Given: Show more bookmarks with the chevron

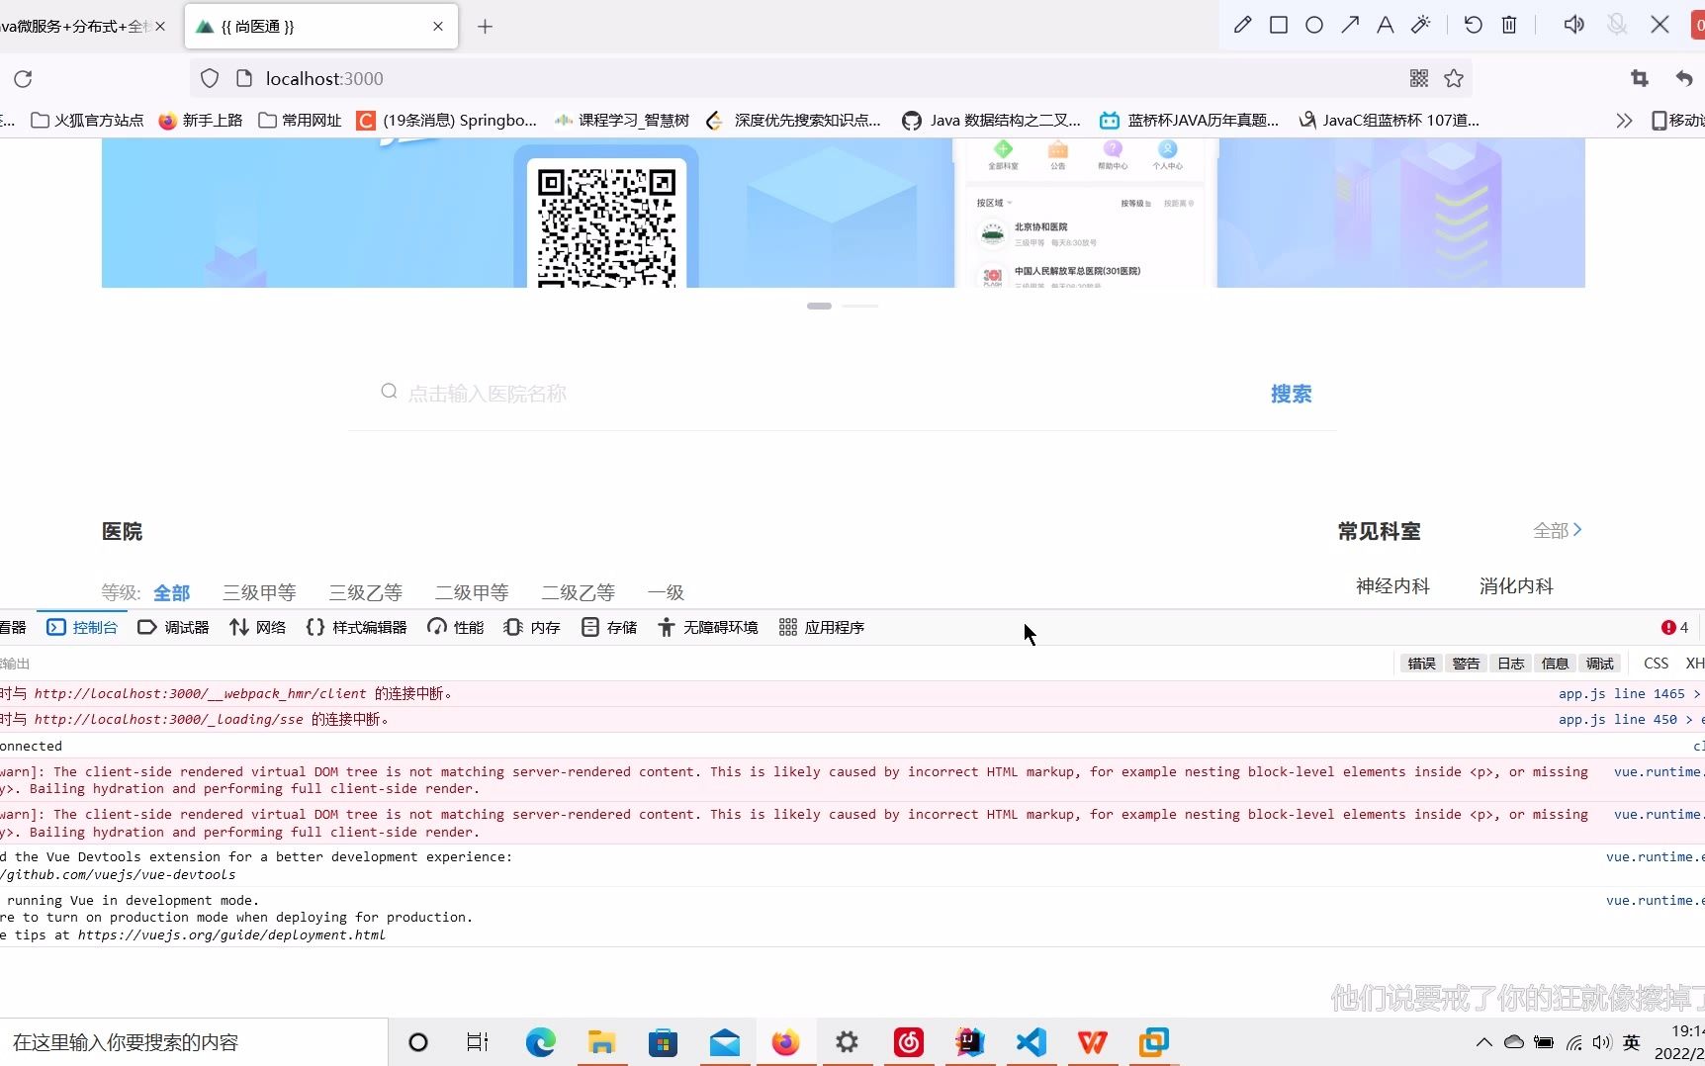Looking at the screenshot, I should (x=1624, y=120).
